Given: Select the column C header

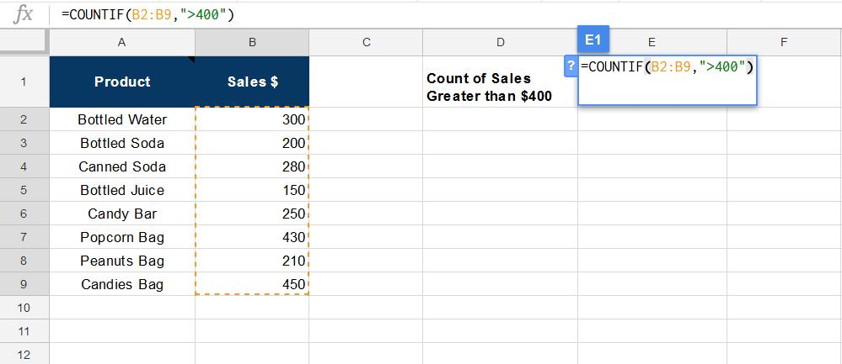Looking at the screenshot, I should pyautogui.click(x=366, y=42).
